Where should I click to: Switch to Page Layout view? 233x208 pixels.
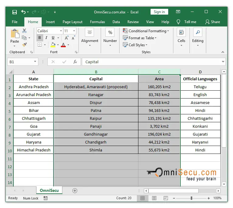pos(154,198)
